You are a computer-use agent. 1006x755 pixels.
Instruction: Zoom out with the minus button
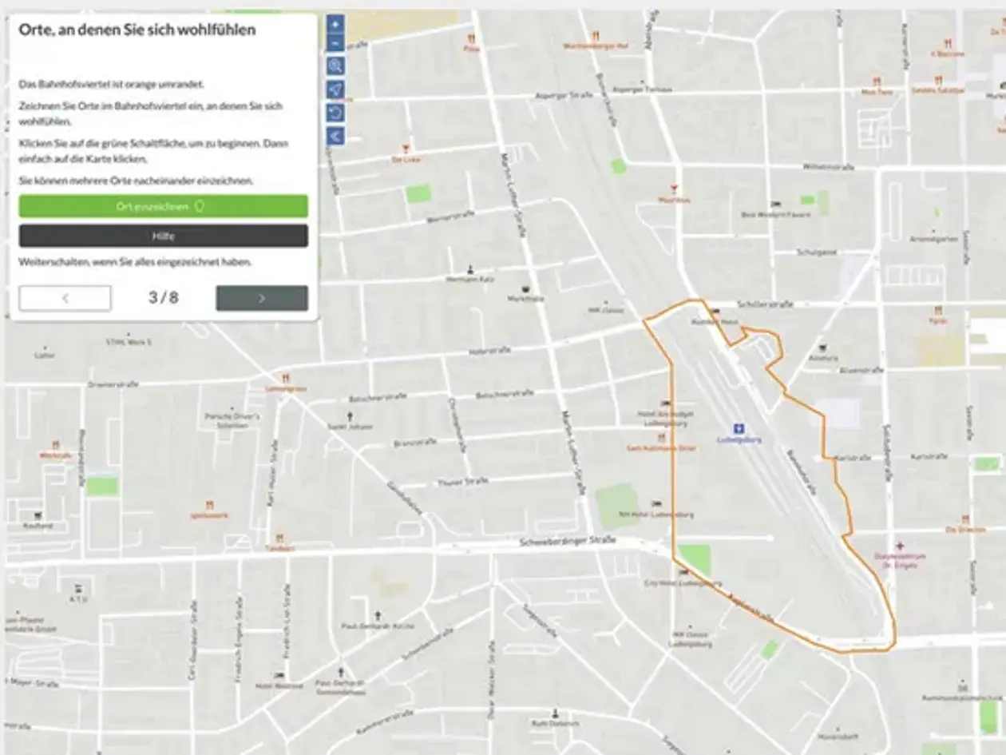(x=335, y=42)
